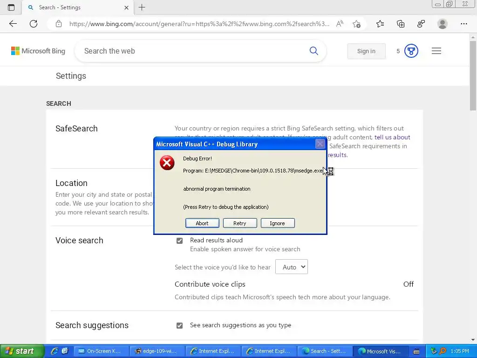This screenshot has height=358, width=477.
Task: Click the Search suggestions section label
Action: click(92, 325)
